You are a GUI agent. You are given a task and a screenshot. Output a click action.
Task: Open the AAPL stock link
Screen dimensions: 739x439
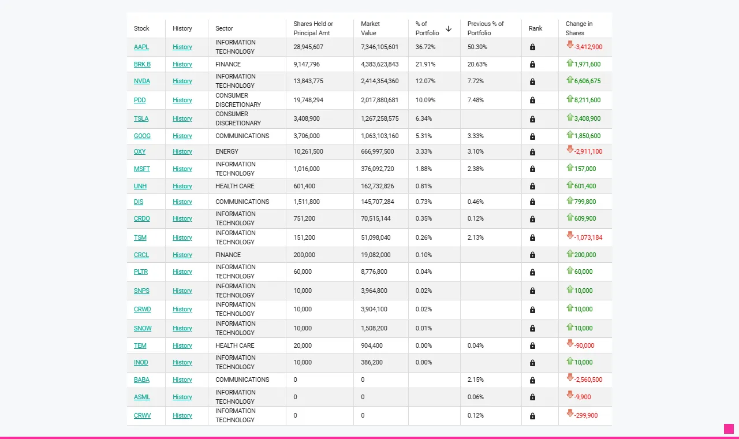141,47
